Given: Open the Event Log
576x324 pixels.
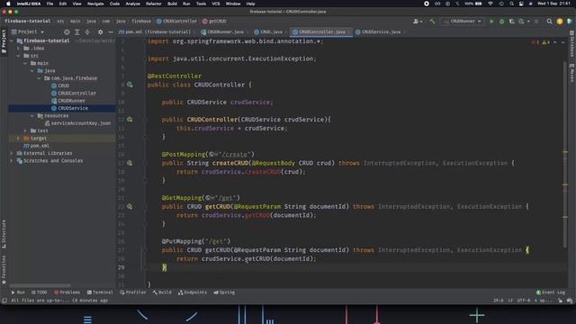Looking at the screenshot, I should [x=550, y=292].
